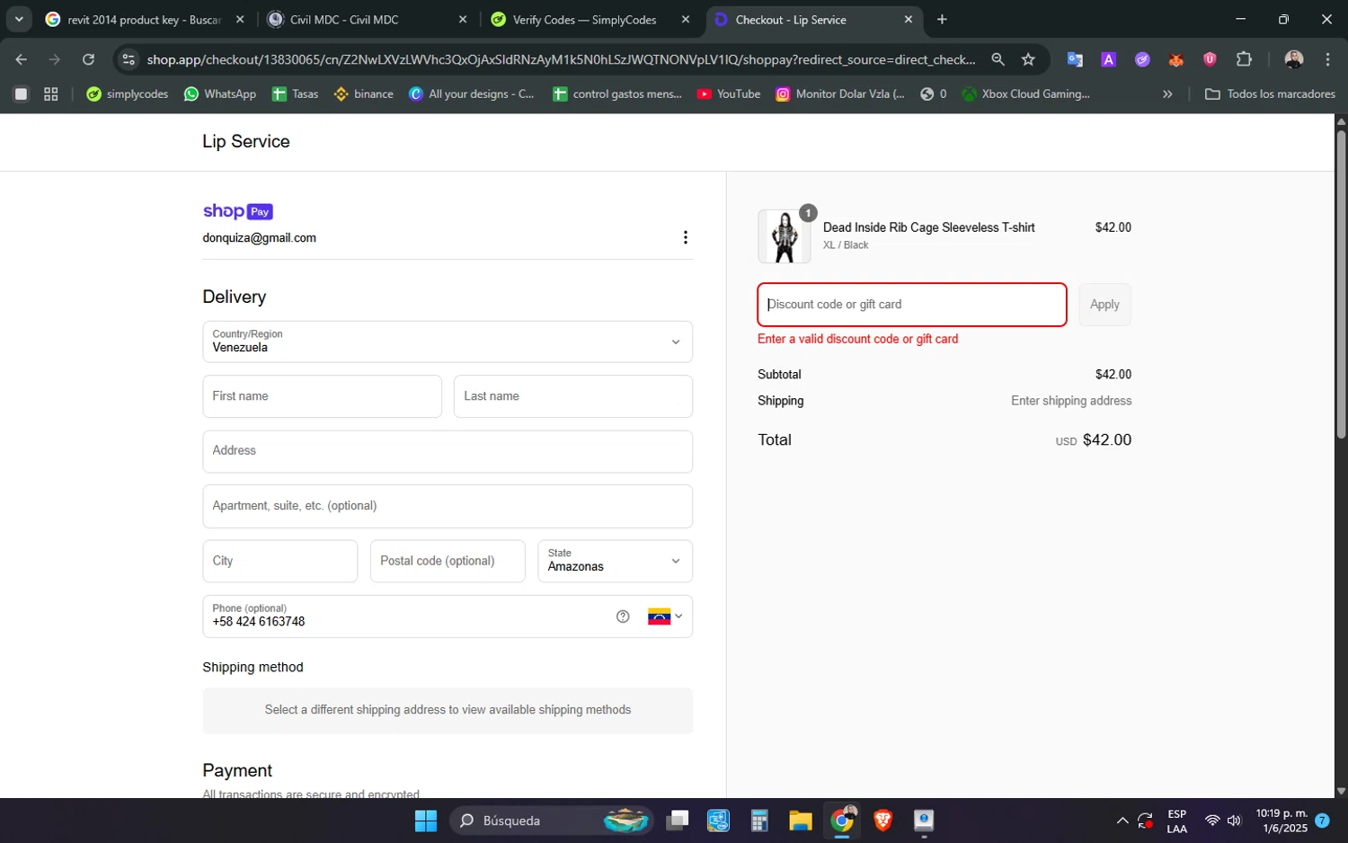
Task: Open the simplycodes bookmark
Action: tap(128, 93)
